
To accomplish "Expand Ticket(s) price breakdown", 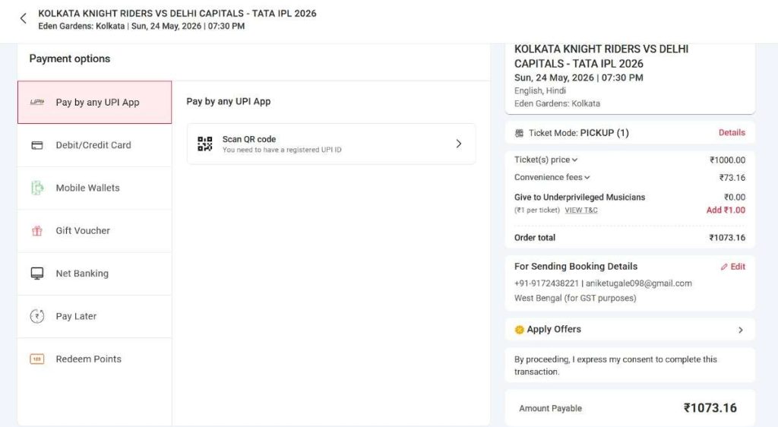I will coord(546,160).
